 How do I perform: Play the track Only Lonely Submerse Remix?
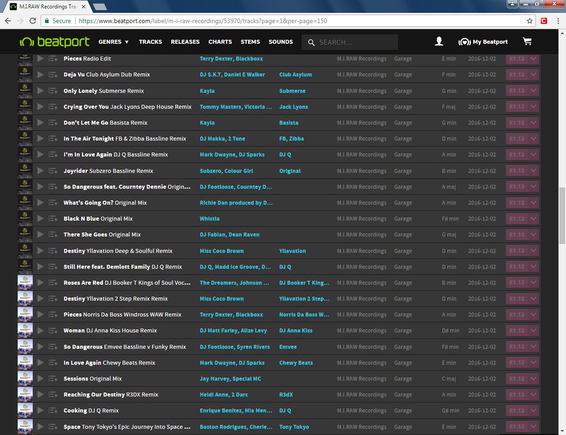[40, 90]
